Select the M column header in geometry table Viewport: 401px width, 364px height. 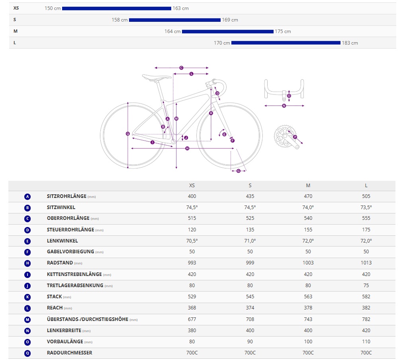click(x=308, y=186)
